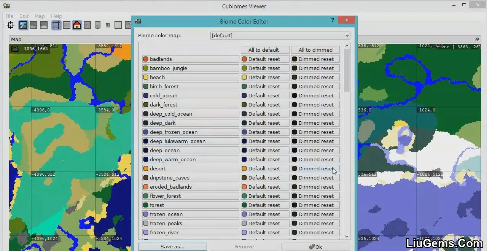487x251 pixels.
Task: Click the go-to-position crosshair toolbar icon
Action: (11, 25)
